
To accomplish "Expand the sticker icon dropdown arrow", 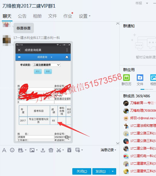I will [26, 150].
